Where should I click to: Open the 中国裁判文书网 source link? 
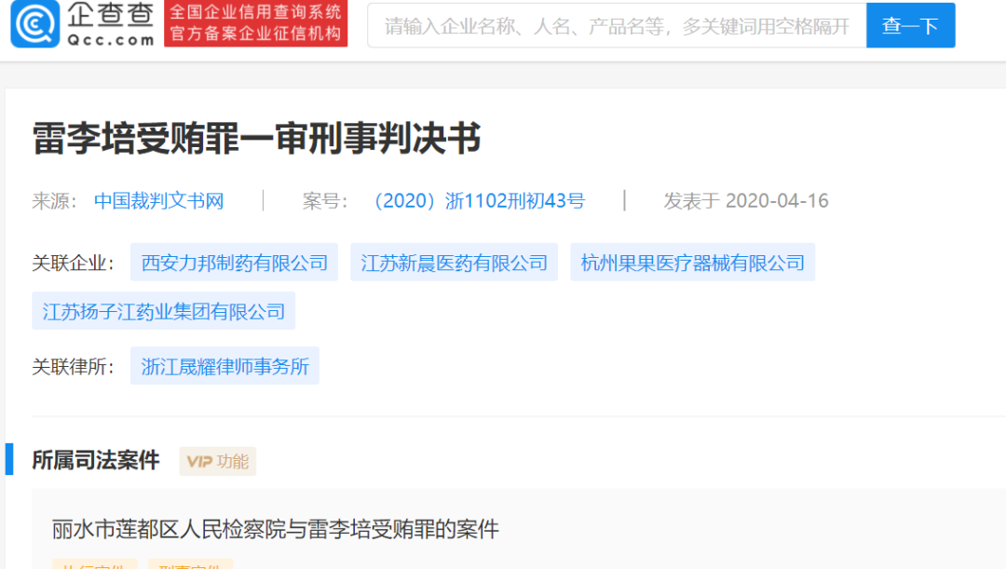coord(159,201)
